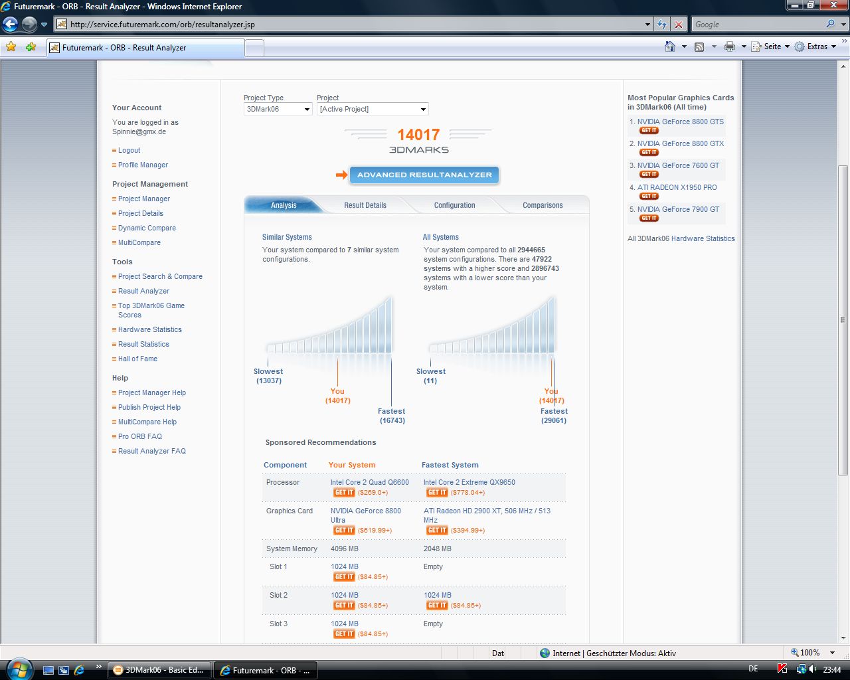Image resolution: width=850 pixels, height=680 pixels.
Task: Click the Show Desktop quick launch icon
Action: click(x=48, y=670)
